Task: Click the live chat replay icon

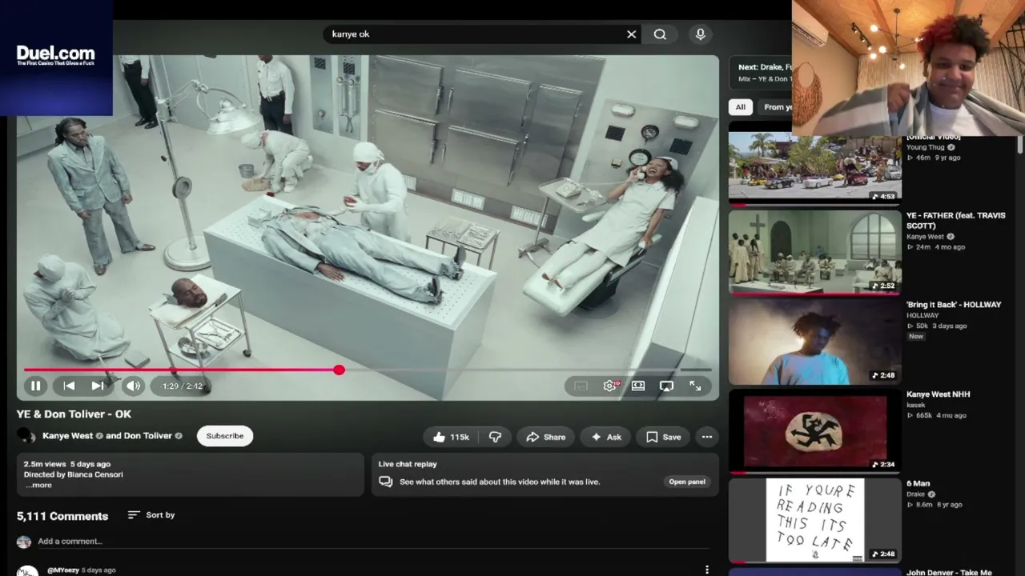Action: 386,482
